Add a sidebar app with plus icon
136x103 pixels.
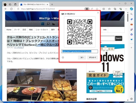pyautogui.click(x=131, y=47)
